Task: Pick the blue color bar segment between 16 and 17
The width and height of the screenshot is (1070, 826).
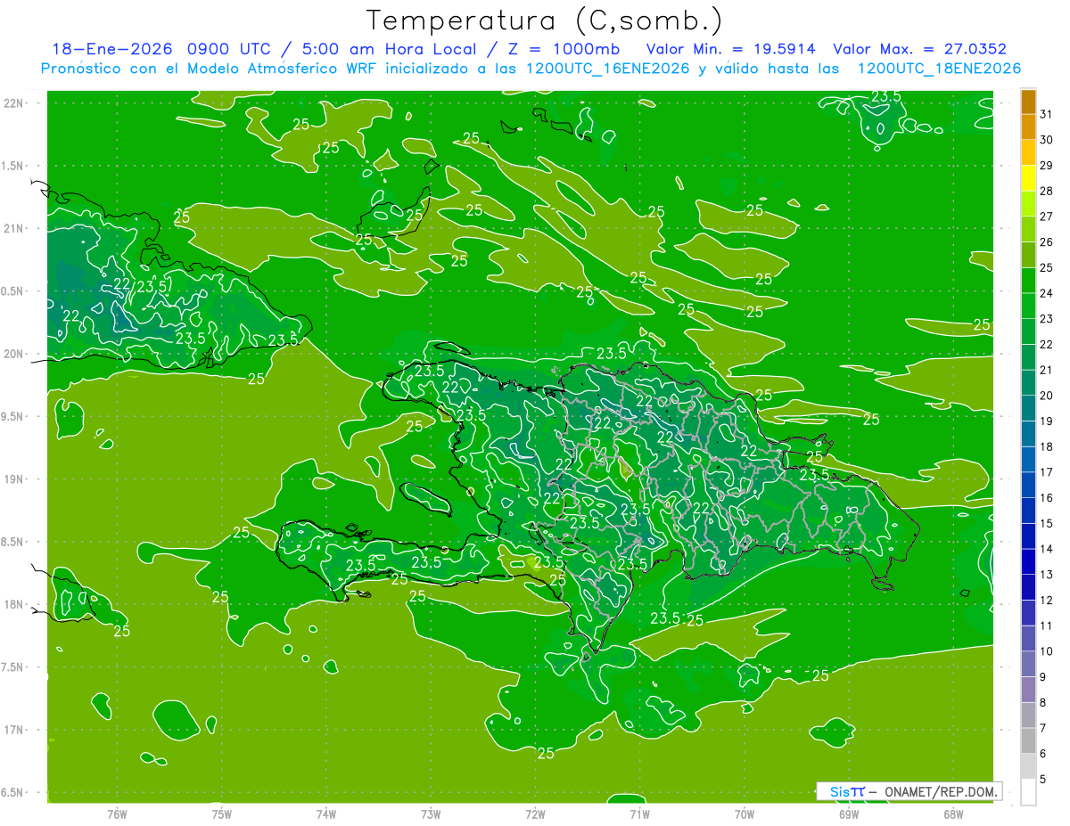Action: click(x=1028, y=485)
